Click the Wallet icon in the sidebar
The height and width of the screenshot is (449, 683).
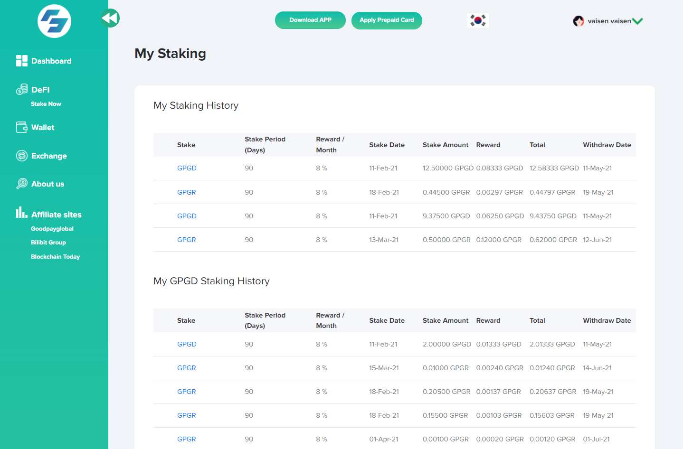click(x=21, y=127)
